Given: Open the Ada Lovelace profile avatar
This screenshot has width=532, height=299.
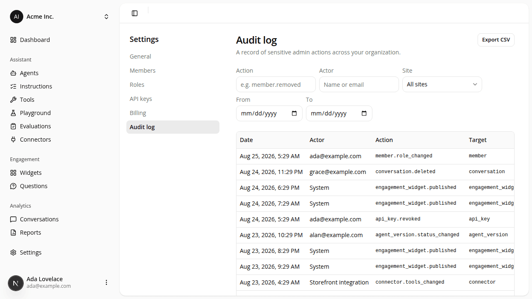Looking at the screenshot, I should (x=17, y=282).
